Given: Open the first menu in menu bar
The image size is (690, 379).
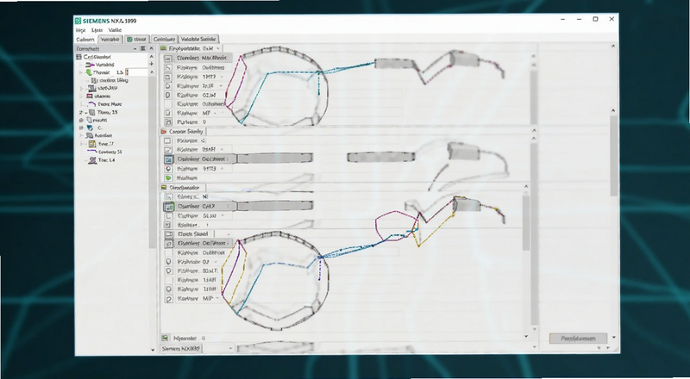Looking at the screenshot, I should (80, 30).
